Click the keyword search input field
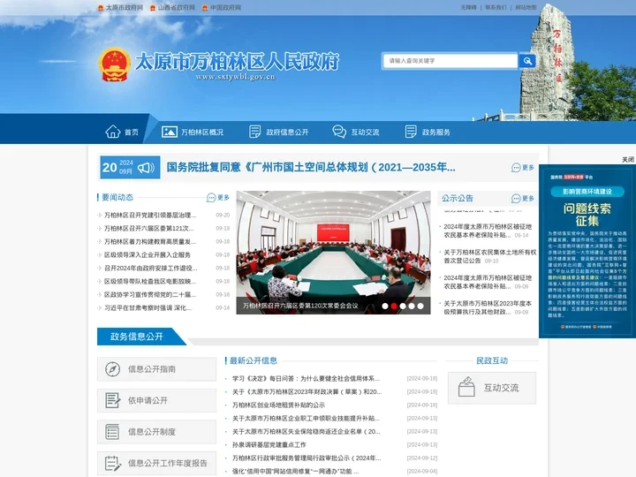This screenshot has height=477, width=636. (x=450, y=61)
